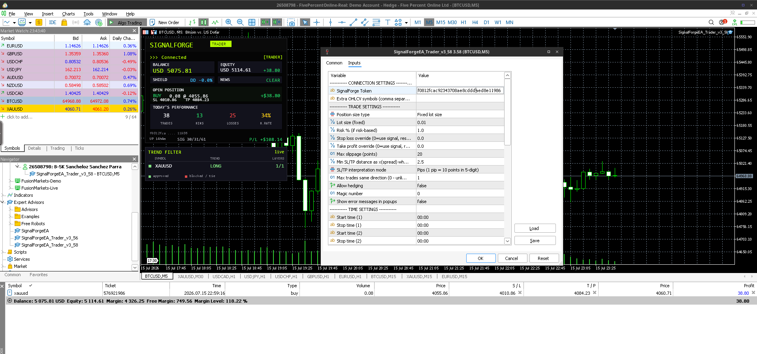
Task: Open the VPS cloud hosting icon
Action: pos(87,23)
